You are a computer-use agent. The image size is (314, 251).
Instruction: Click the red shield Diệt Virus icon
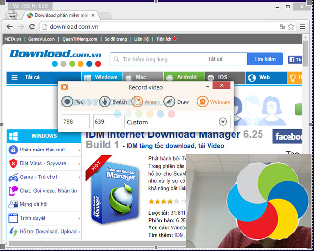coord(13,163)
